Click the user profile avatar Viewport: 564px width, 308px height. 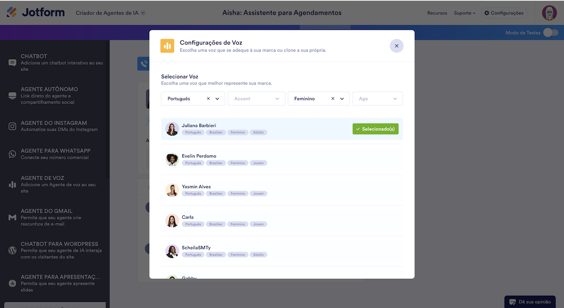549,13
